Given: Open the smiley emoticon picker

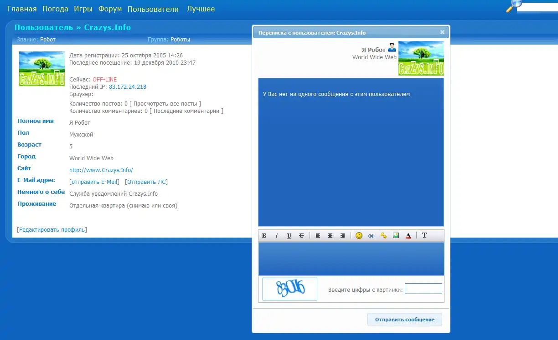Looking at the screenshot, I should 359,236.
